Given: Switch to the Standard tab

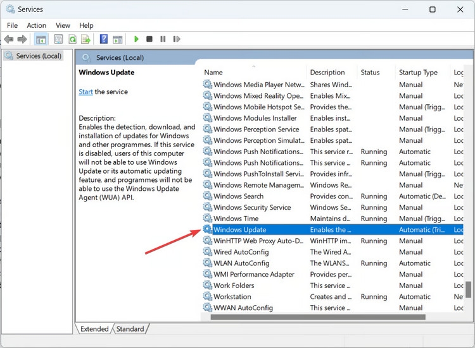Looking at the screenshot, I should (130, 328).
